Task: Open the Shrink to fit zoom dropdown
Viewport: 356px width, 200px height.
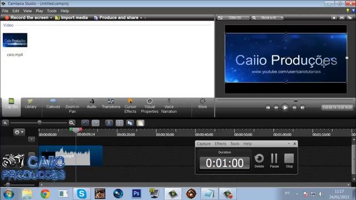Action: coord(268,17)
